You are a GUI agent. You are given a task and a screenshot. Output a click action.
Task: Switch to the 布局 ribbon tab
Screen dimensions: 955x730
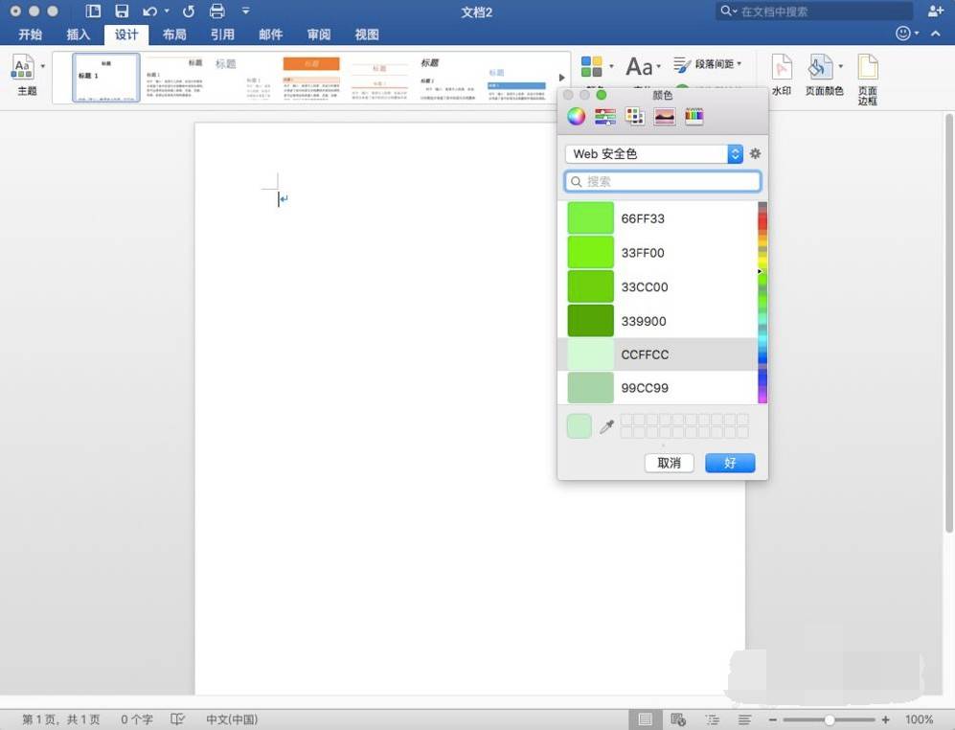(174, 34)
